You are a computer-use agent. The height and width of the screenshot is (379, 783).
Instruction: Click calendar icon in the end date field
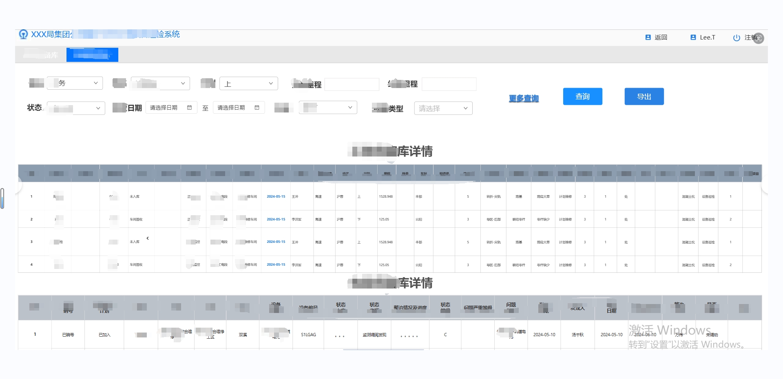point(257,108)
